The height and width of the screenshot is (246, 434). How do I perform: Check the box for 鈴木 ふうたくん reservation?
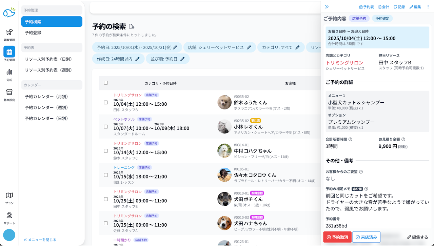106,102
